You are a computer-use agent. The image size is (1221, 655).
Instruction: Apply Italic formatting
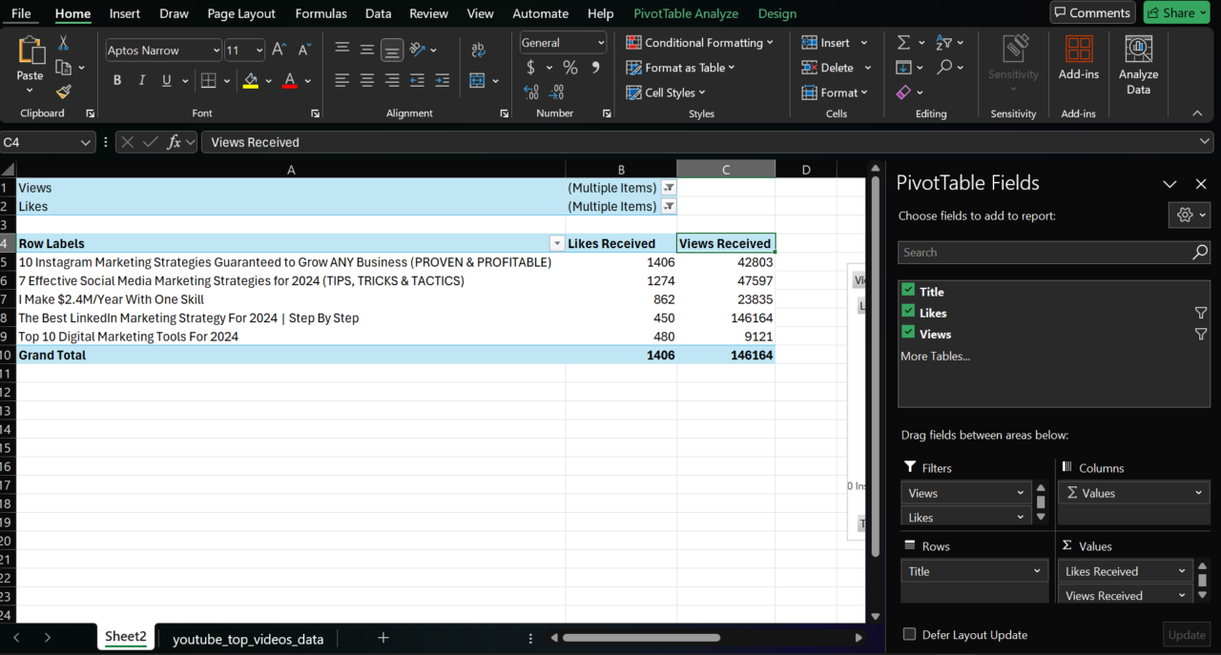[x=142, y=80]
